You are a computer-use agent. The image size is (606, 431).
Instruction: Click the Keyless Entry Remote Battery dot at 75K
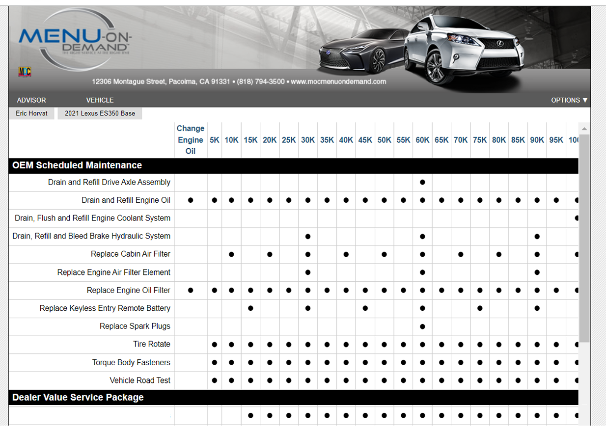480,308
